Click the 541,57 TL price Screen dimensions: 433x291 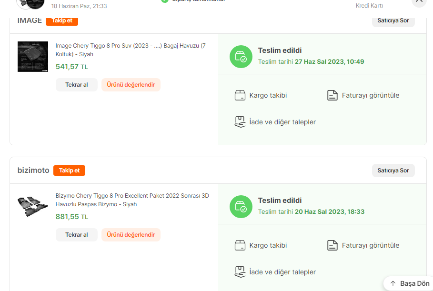tap(71, 67)
